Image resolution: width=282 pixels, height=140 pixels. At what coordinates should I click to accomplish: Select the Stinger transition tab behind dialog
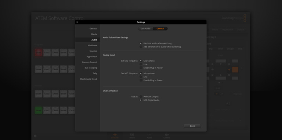point(230,49)
